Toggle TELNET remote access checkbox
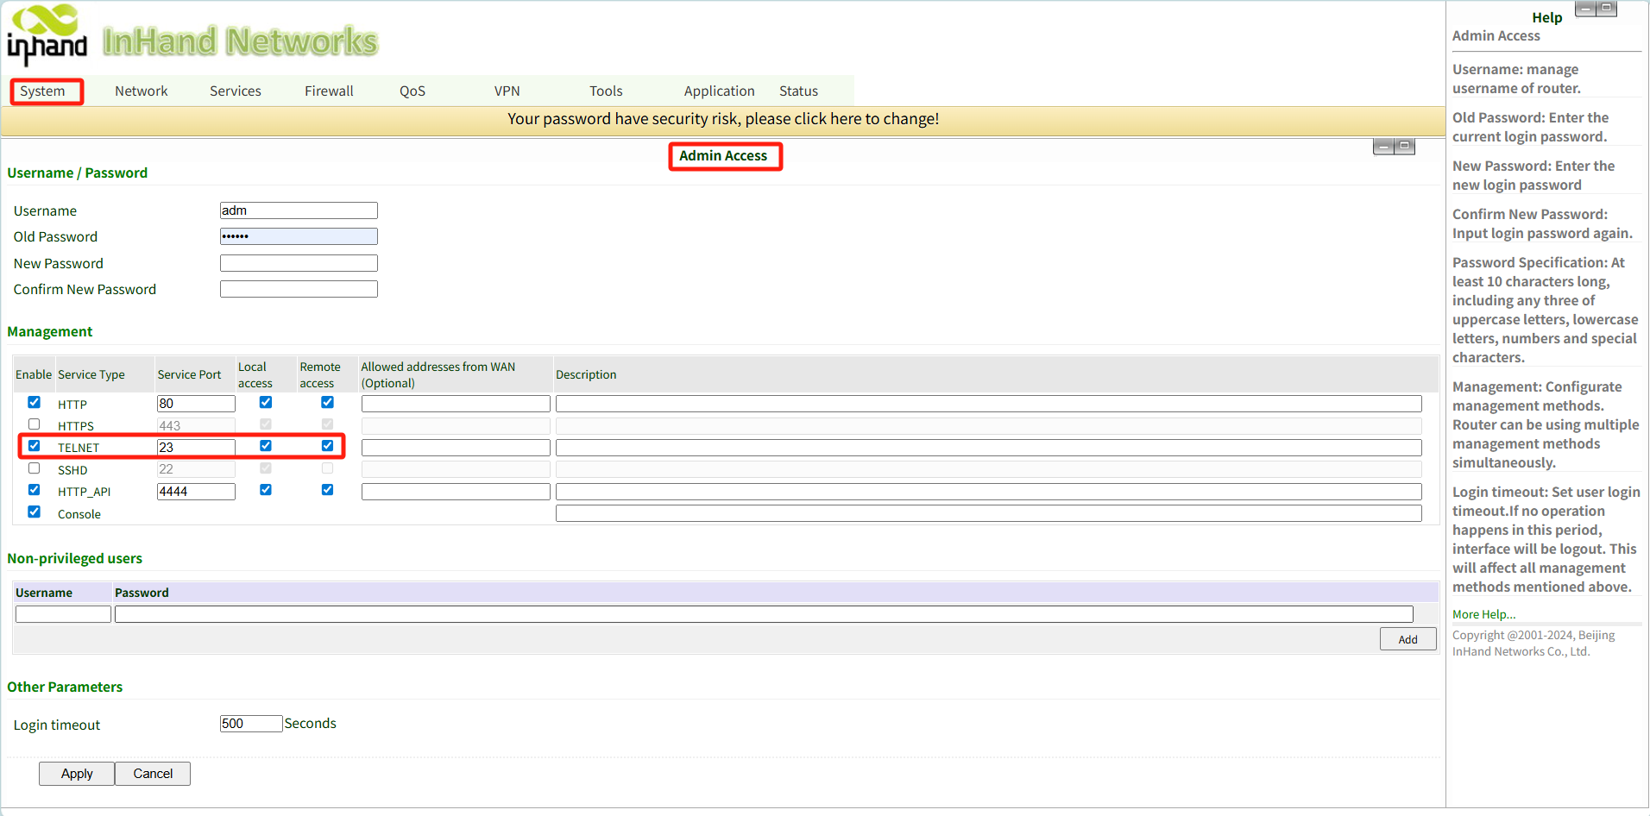 [328, 446]
